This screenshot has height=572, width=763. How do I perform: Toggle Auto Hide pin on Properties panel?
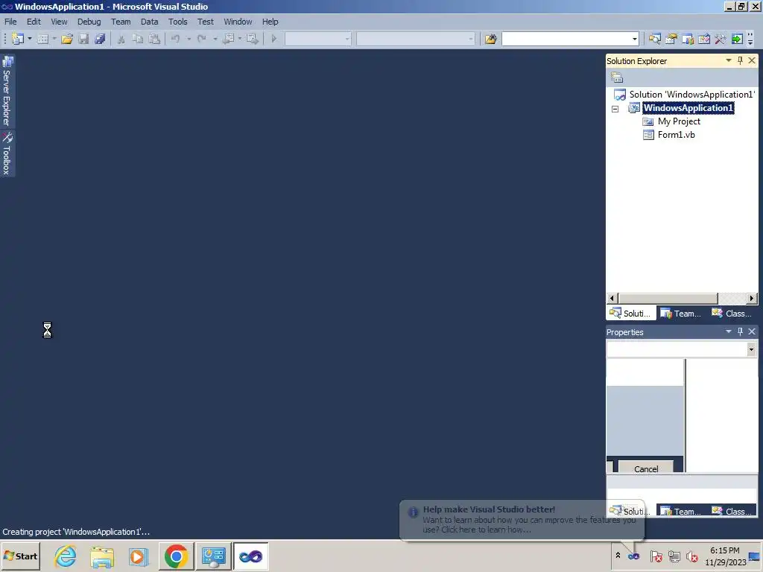click(740, 331)
